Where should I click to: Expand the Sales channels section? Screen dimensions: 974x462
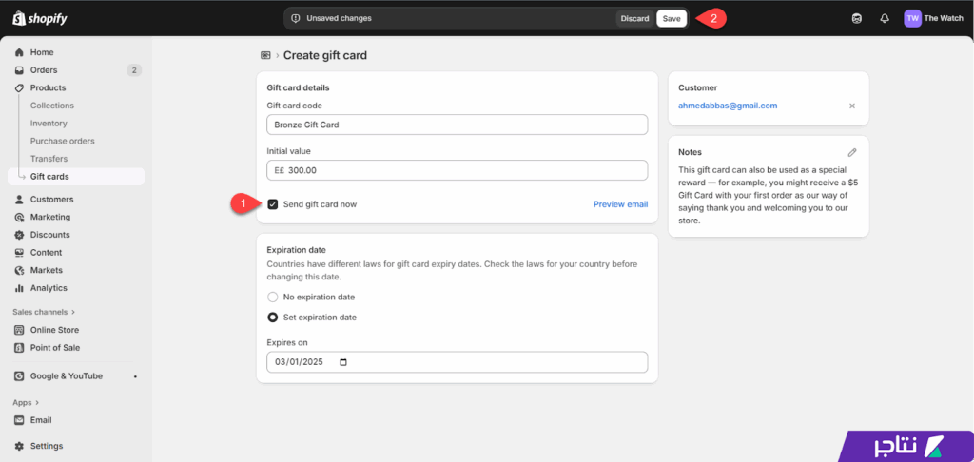coord(44,312)
